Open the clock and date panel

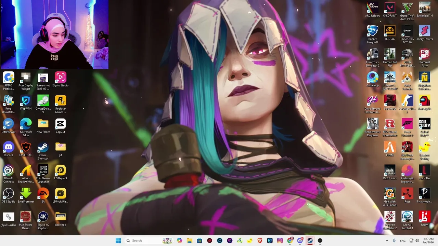[428, 241]
